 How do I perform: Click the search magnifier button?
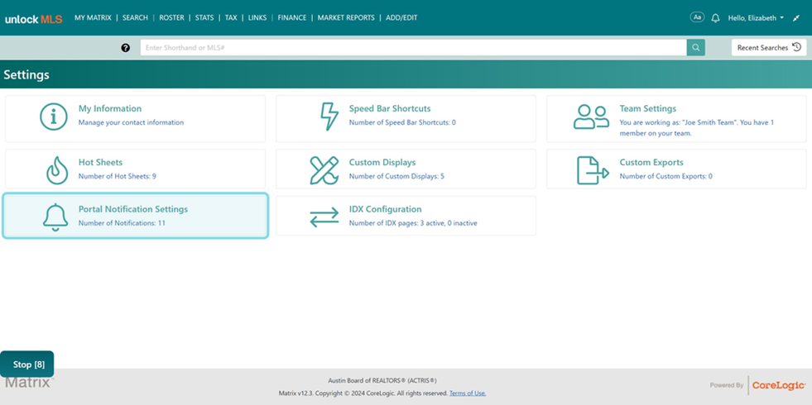[x=696, y=48]
